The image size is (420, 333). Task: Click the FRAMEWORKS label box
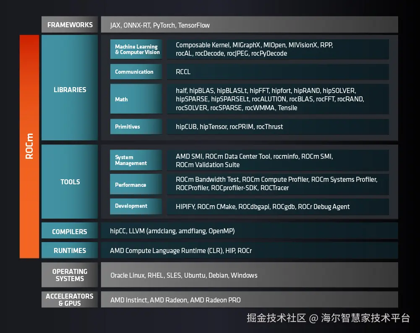[70, 25]
